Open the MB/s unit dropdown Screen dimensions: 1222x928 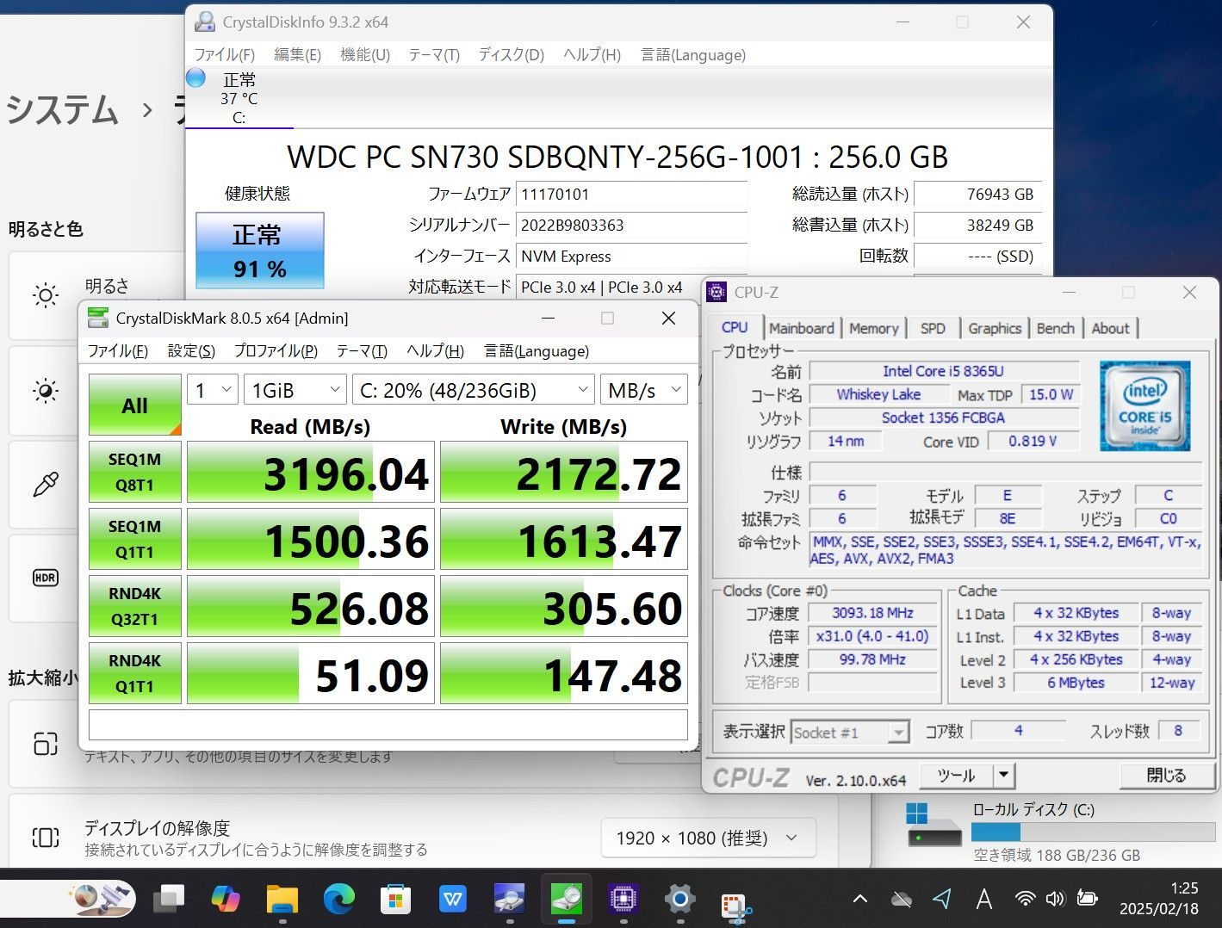coord(644,390)
